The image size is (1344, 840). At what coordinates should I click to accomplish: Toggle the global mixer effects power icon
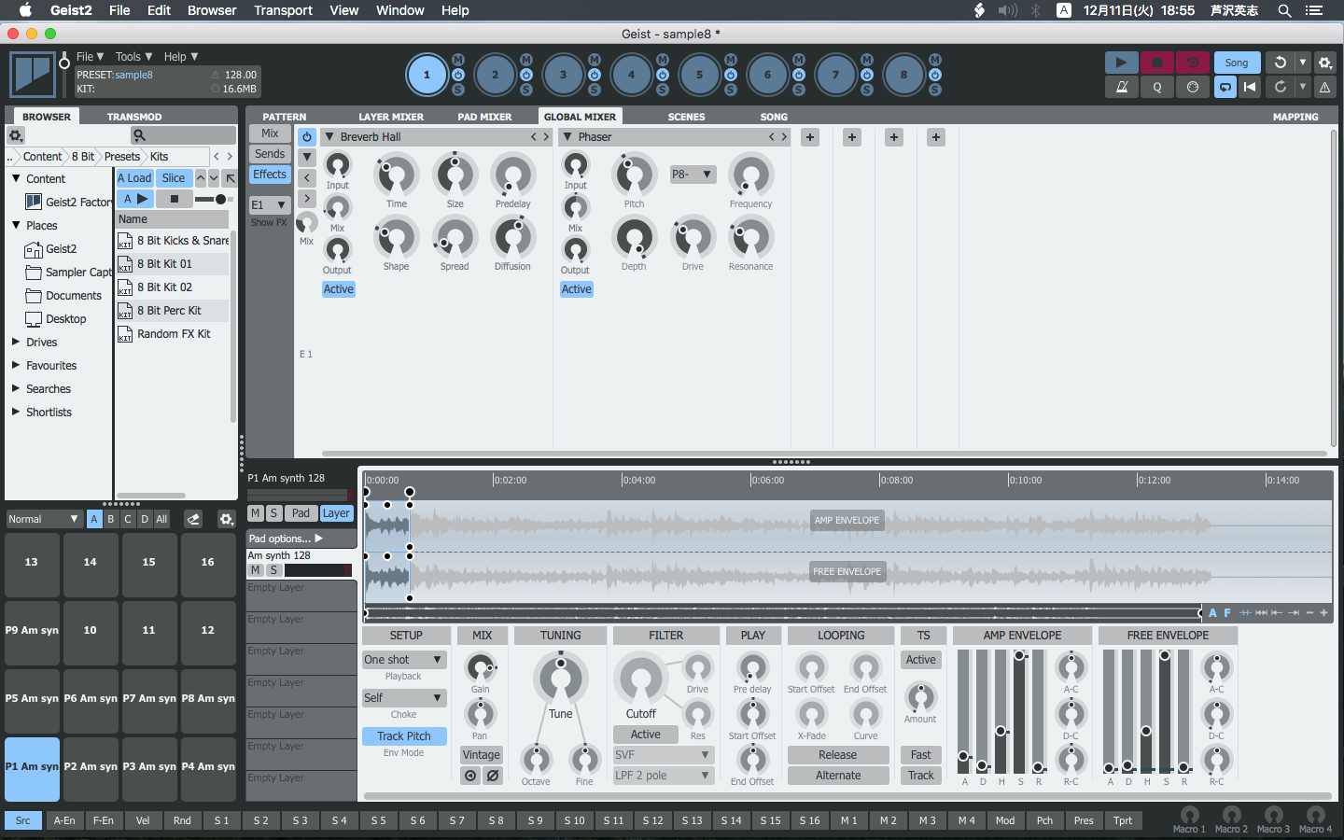pyautogui.click(x=307, y=136)
